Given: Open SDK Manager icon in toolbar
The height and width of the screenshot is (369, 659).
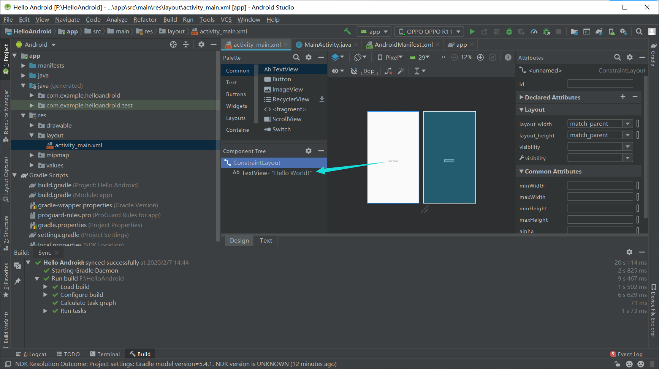Looking at the screenshot, I should (x=624, y=32).
